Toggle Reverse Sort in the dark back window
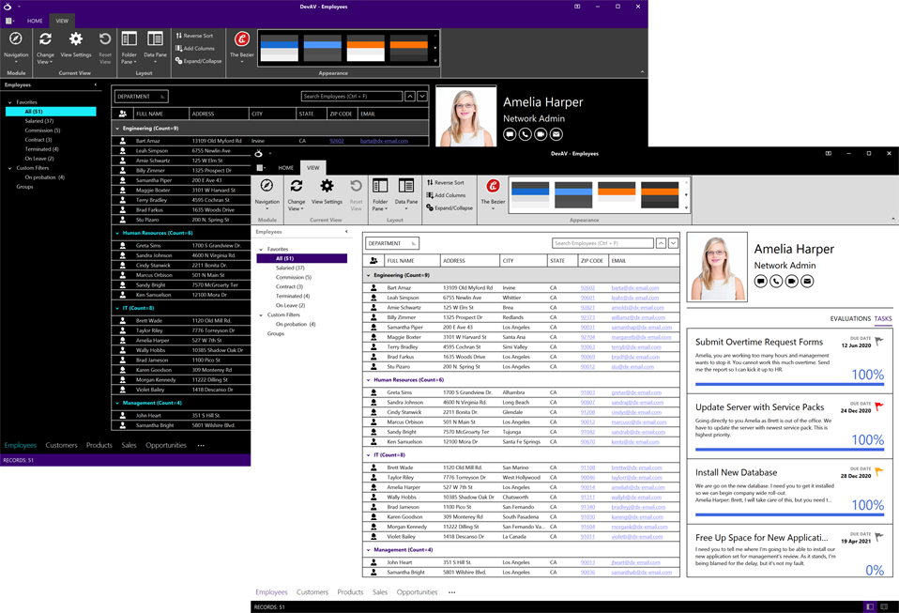899x613 pixels. 194,36
